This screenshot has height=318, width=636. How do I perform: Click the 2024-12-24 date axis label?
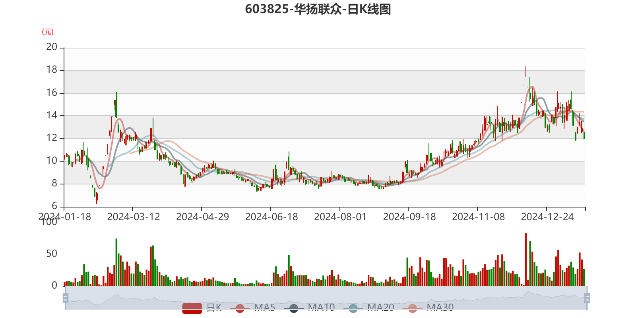[547, 217]
